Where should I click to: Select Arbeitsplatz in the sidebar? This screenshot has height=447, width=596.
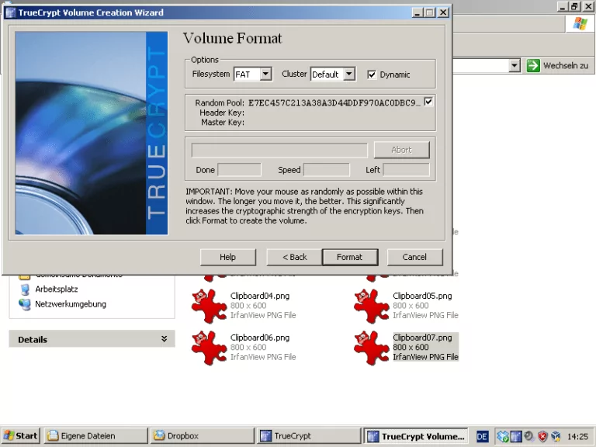(x=57, y=289)
